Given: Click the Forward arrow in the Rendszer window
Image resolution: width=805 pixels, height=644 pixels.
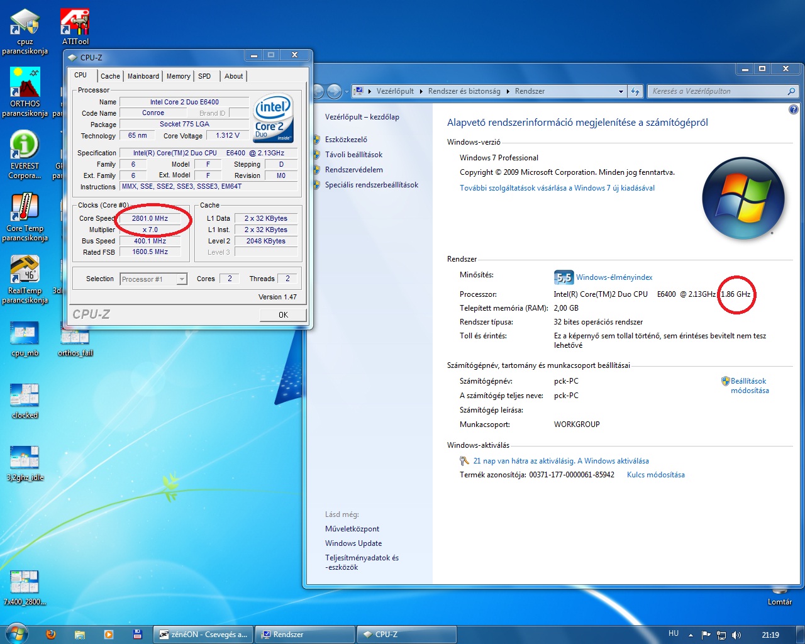Looking at the screenshot, I should click(x=335, y=91).
